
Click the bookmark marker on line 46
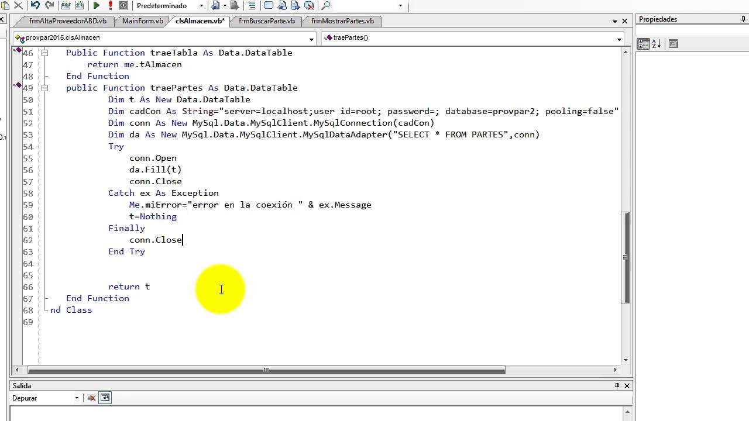pyautogui.click(x=18, y=51)
